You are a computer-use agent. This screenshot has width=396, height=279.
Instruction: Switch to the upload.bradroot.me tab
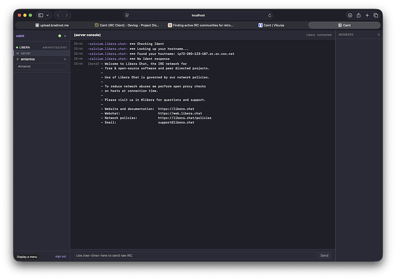[x=52, y=25]
